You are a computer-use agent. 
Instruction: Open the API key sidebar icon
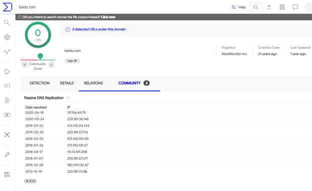pos(7,154)
